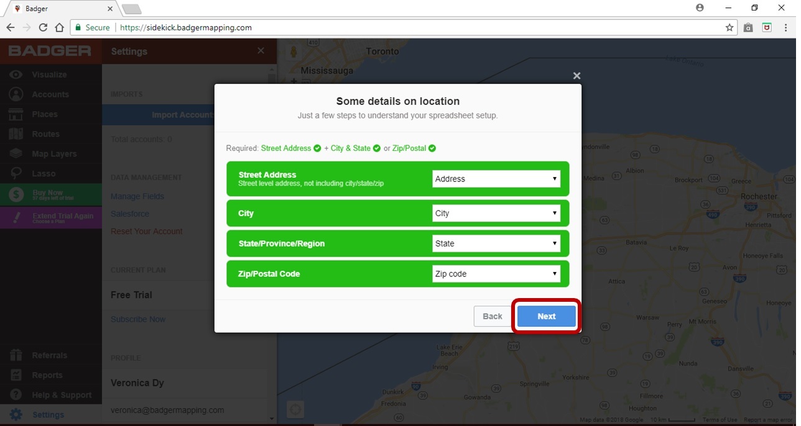Viewport: 801px width, 426px height.
Task: Reload the Badger page
Action: [x=43, y=27]
